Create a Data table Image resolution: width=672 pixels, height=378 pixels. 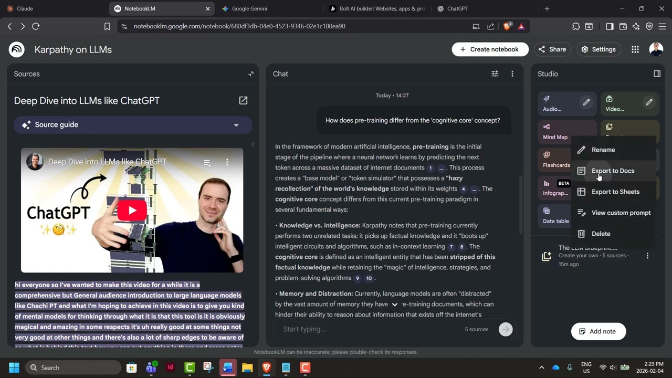point(555,216)
